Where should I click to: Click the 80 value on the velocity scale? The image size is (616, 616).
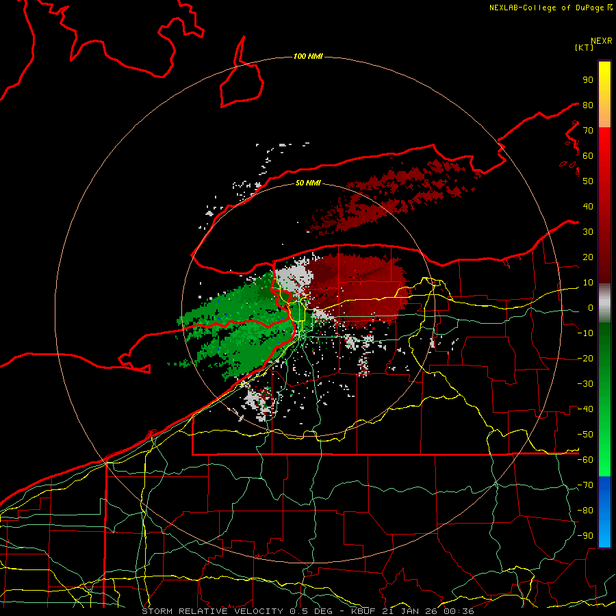[x=588, y=105]
